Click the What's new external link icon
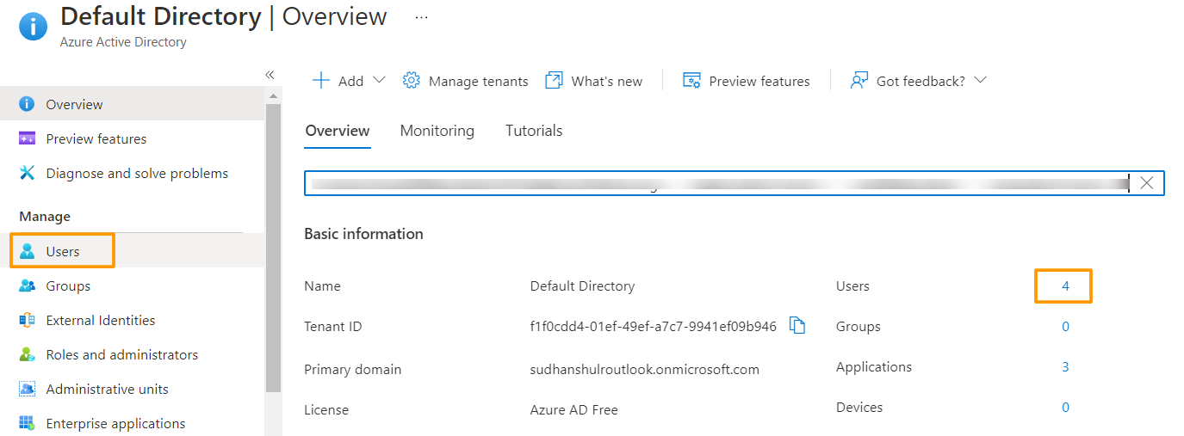This screenshot has width=1184, height=436. click(x=554, y=80)
